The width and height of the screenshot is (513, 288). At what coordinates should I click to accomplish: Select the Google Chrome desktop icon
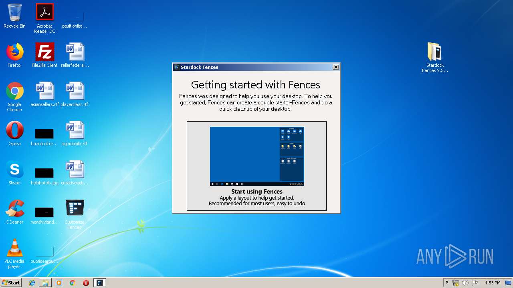point(14,97)
